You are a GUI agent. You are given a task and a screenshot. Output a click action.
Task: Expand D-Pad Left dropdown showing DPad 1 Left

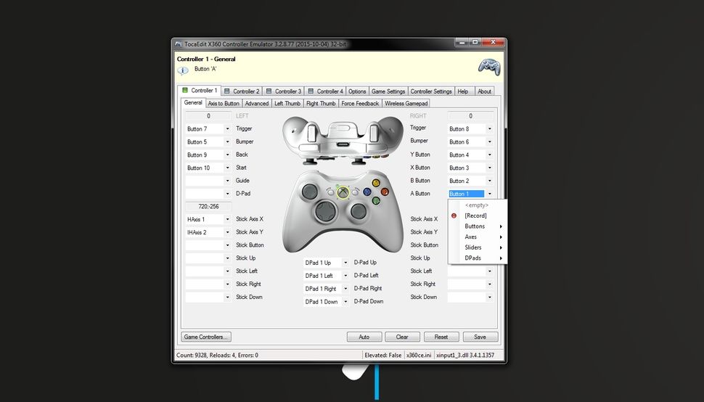(345, 276)
